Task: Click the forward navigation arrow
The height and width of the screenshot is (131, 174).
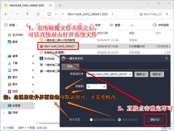Action: click(x=17, y=14)
